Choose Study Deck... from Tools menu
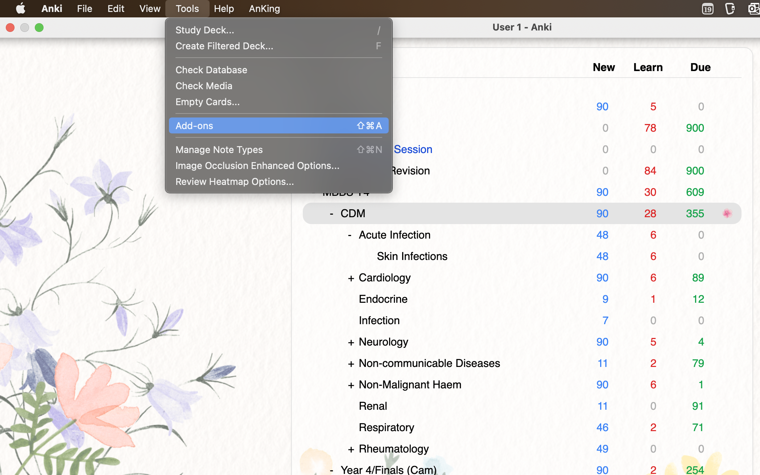Screen dimensions: 760x475 278,30
